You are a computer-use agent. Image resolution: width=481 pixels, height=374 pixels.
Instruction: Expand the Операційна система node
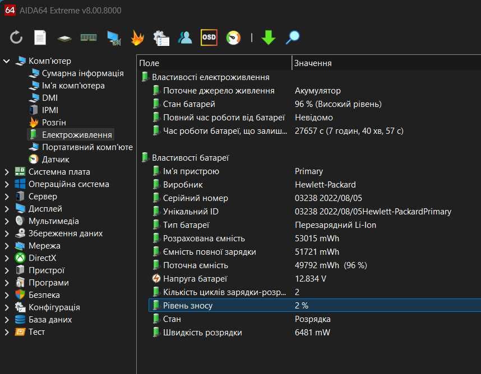click(7, 184)
